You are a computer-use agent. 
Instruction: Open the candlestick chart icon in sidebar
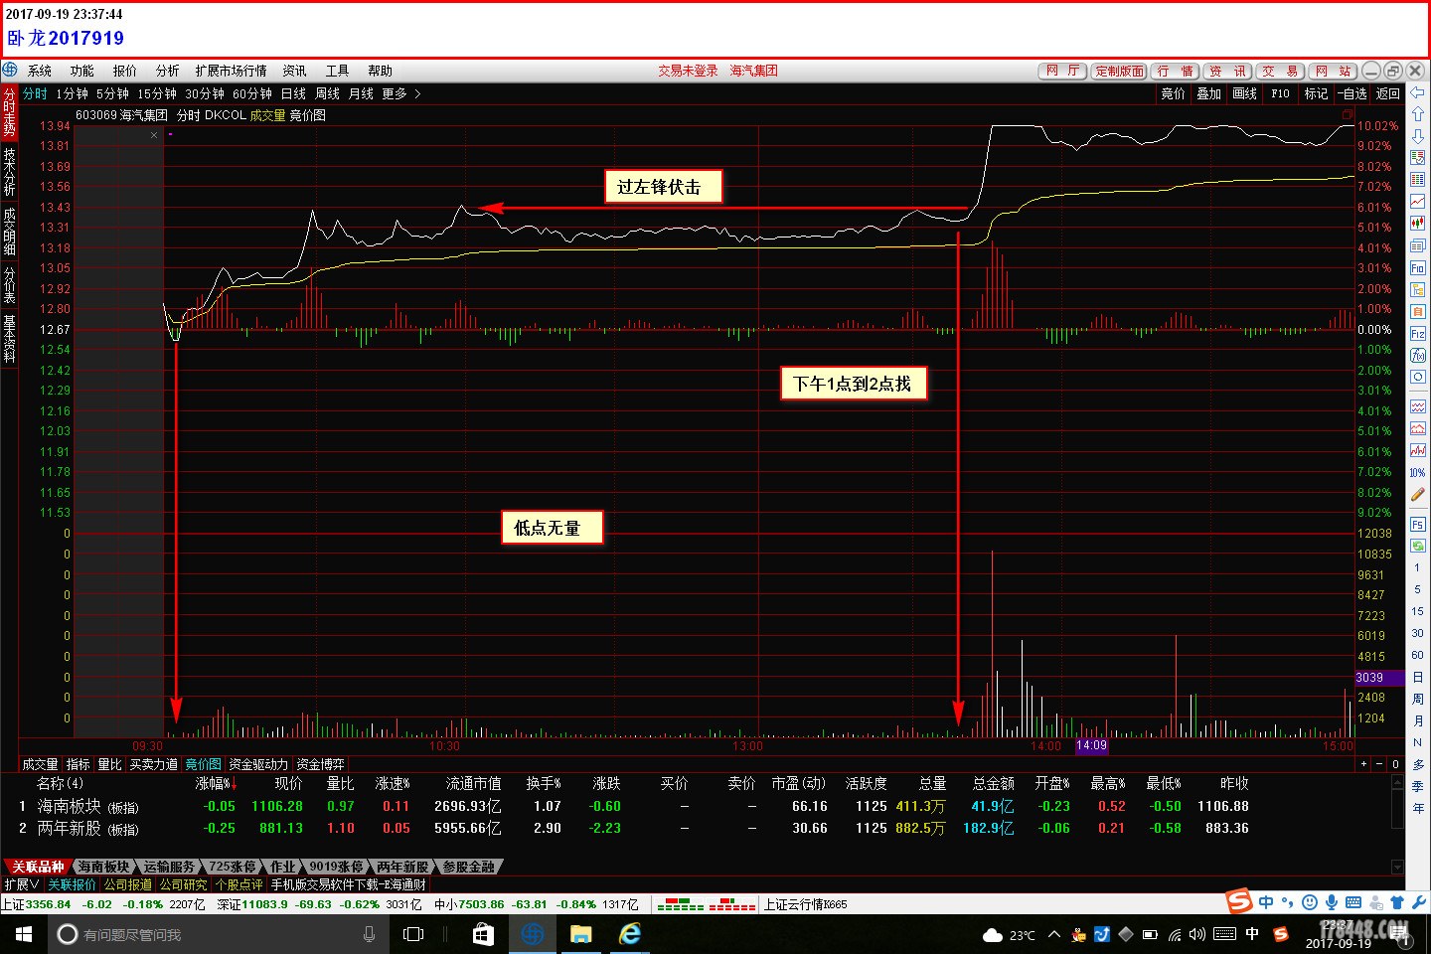click(1417, 224)
